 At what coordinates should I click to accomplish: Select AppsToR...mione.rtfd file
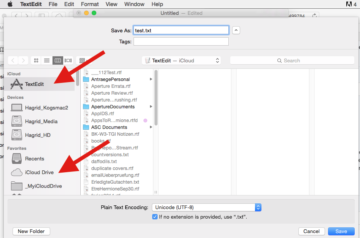pos(114,121)
